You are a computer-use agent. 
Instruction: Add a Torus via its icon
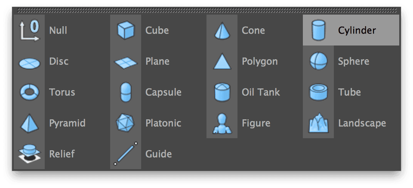(29, 92)
